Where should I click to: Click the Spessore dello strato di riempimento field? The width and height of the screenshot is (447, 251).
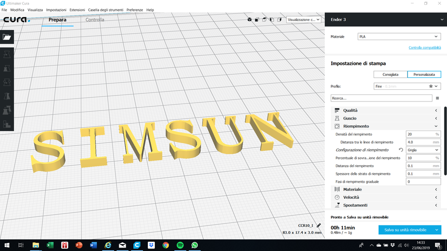[423, 174]
